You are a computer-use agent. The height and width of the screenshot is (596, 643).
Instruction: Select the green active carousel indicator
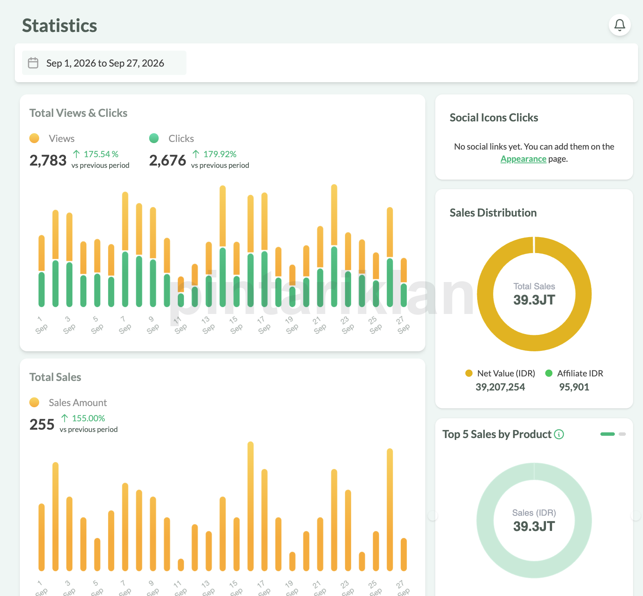[x=608, y=434]
